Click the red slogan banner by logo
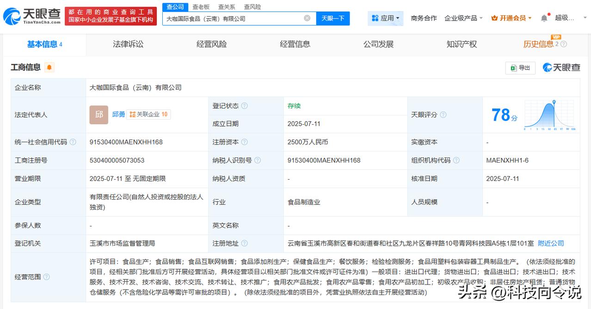Screen dimensions: 591x309 pyautogui.click(x=111, y=16)
